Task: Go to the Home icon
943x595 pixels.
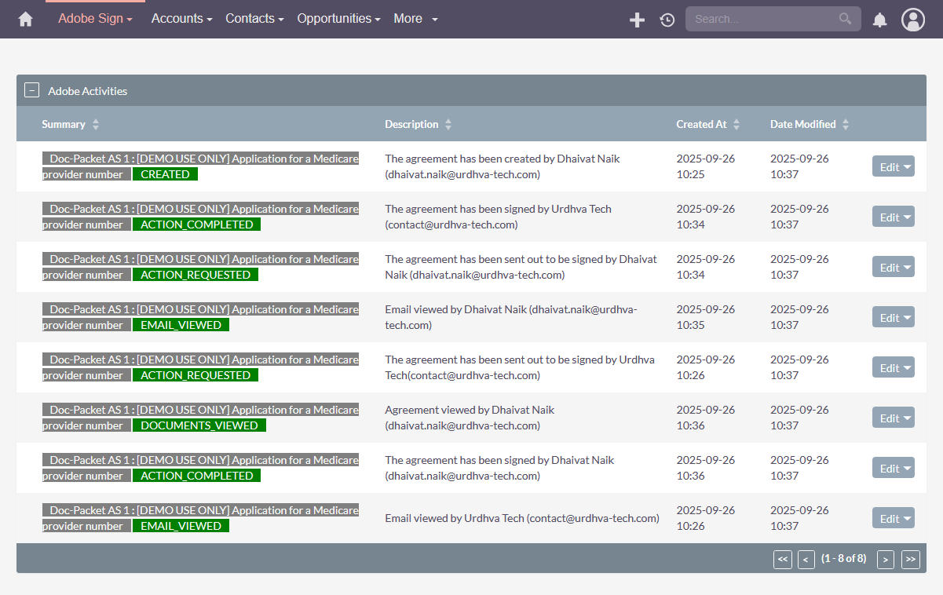Action: (26, 19)
